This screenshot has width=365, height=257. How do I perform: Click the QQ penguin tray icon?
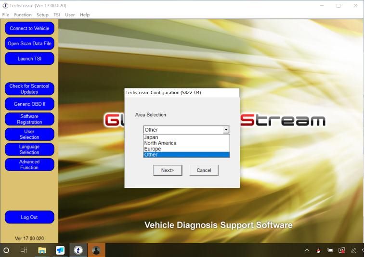click(x=318, y=250)
